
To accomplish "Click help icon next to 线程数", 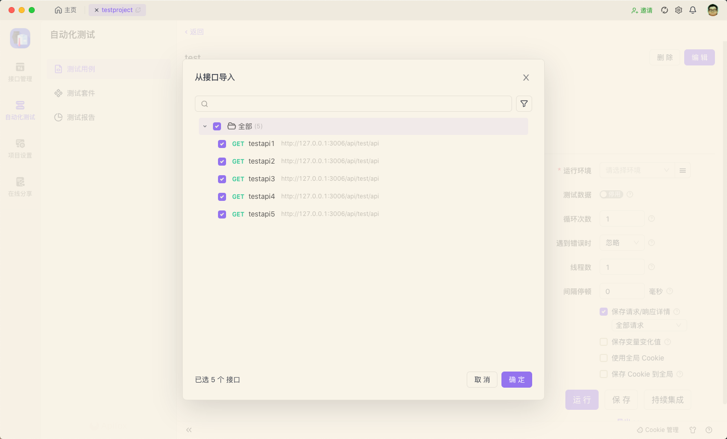I will click(651, 267).
